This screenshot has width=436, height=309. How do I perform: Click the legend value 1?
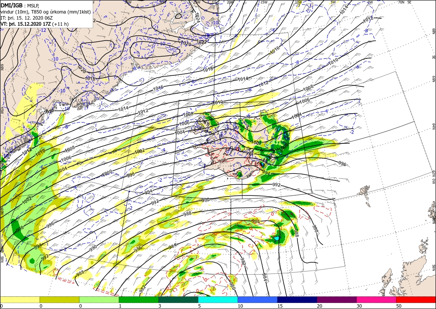tap(120, 306)
